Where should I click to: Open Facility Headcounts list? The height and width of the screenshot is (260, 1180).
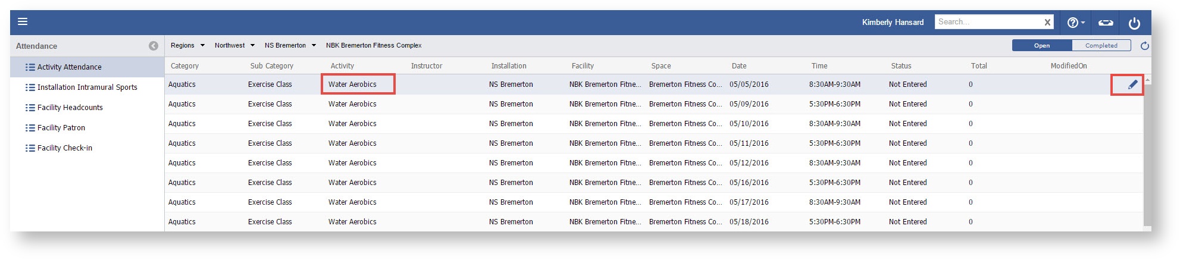coord(70,108)
